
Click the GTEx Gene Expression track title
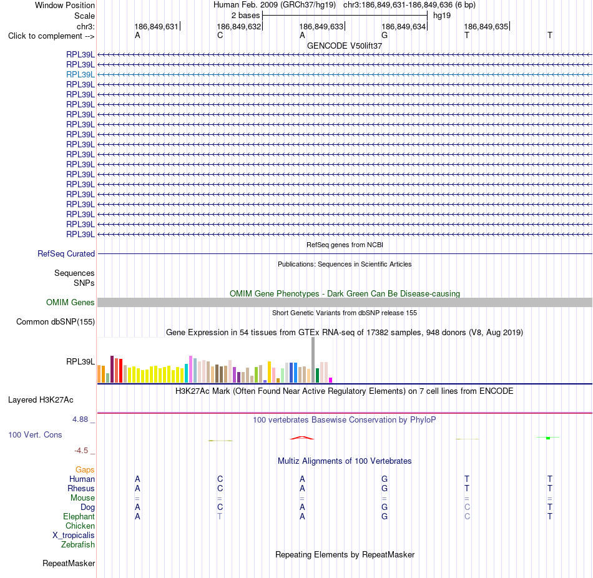click(x=344, y=333)
